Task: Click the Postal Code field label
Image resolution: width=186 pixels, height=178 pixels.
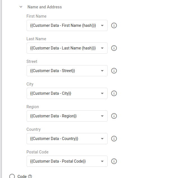Action: [38, 152]
